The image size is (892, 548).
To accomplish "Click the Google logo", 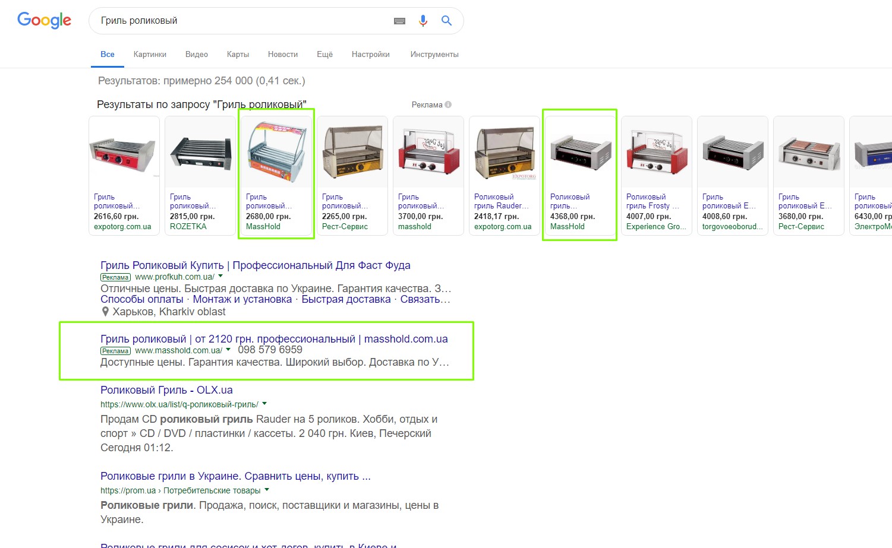I will [44, 20].
